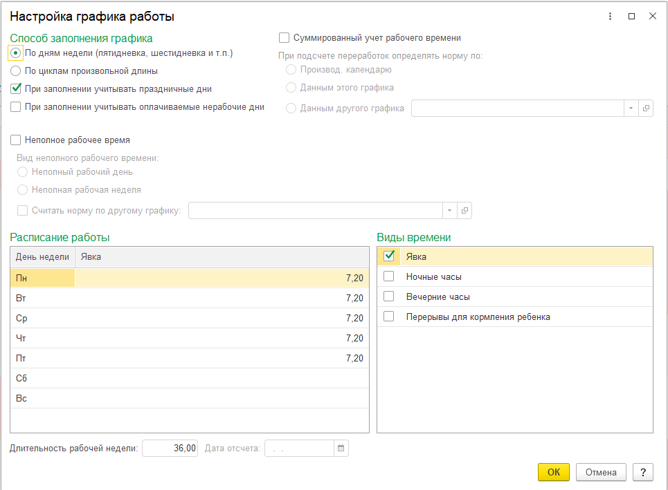Enable 'Суммированный учет рабочего времени' checkbox
668x490 pixels.
(284, 38)
